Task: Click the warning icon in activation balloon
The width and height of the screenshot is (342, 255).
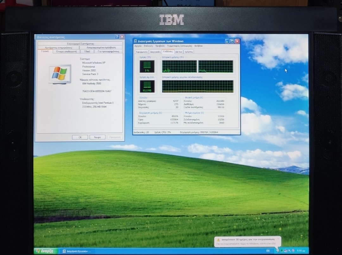Action: pos(218,240)
